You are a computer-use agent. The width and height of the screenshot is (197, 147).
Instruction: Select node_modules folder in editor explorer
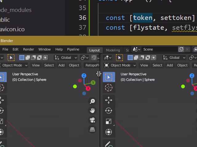coord(16,10)
